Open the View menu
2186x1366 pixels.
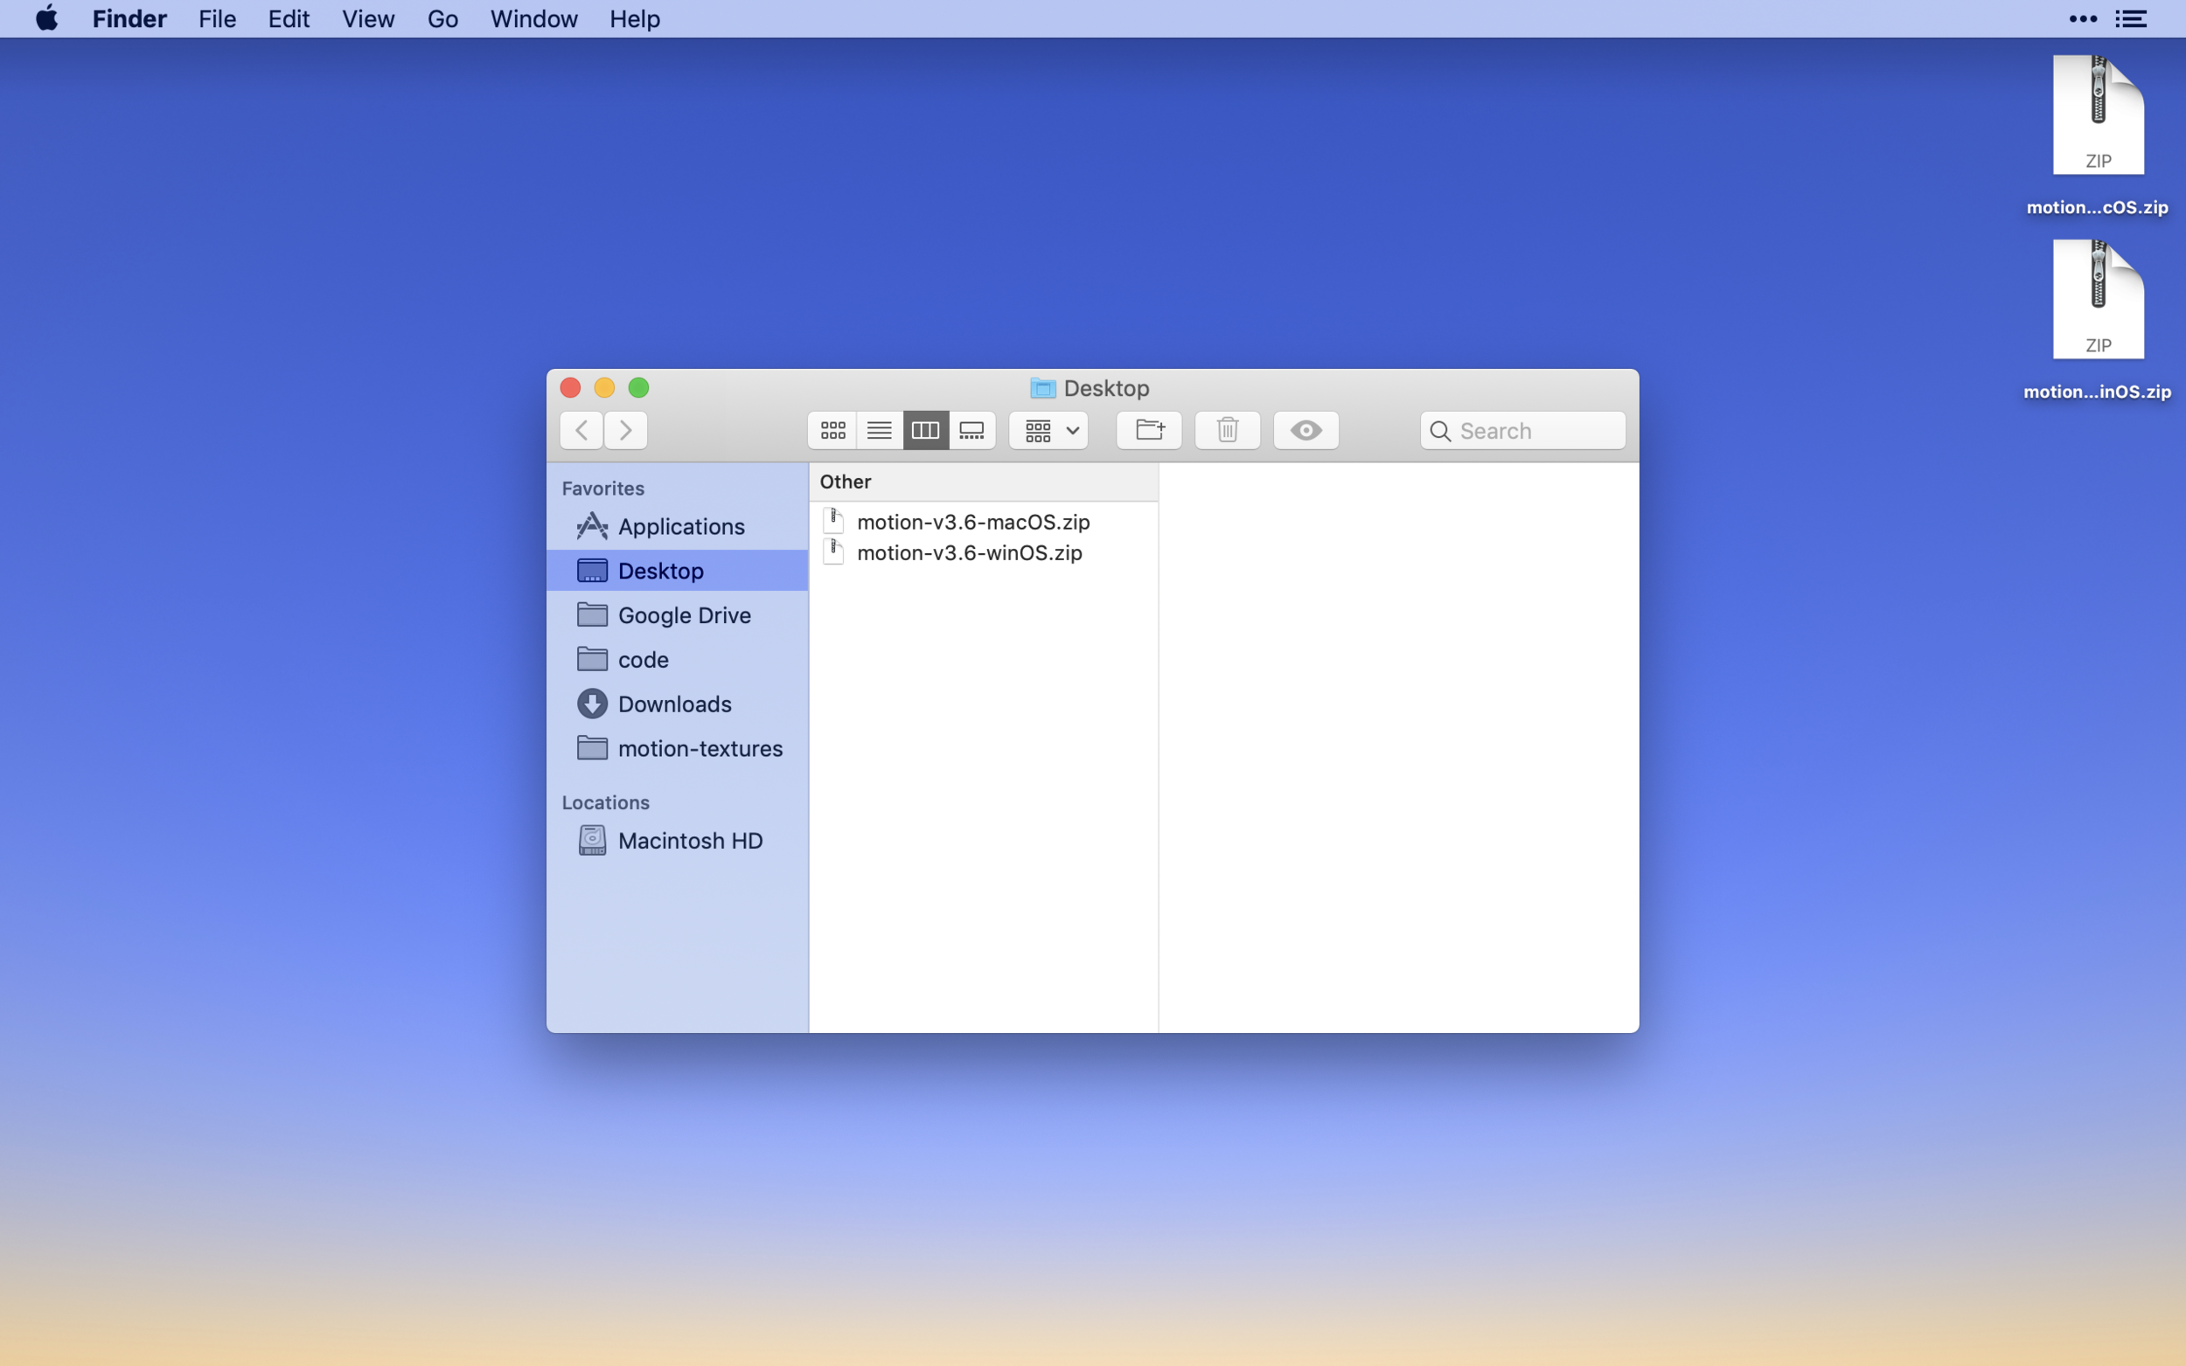[x=368, y=19]
